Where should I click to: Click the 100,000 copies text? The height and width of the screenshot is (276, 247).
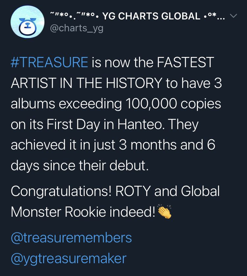pos(174,104)
